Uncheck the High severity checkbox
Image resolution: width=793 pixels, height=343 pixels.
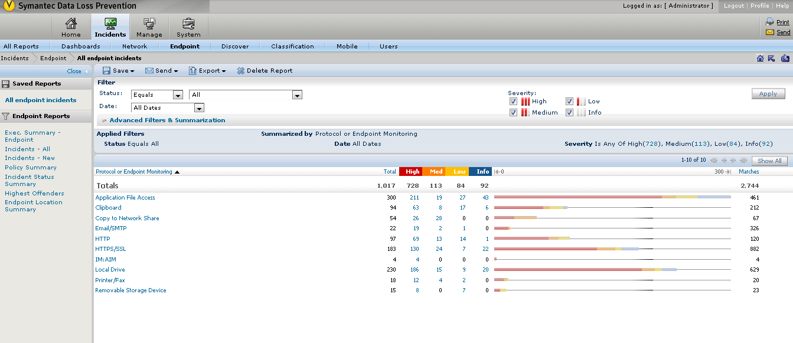513,102
